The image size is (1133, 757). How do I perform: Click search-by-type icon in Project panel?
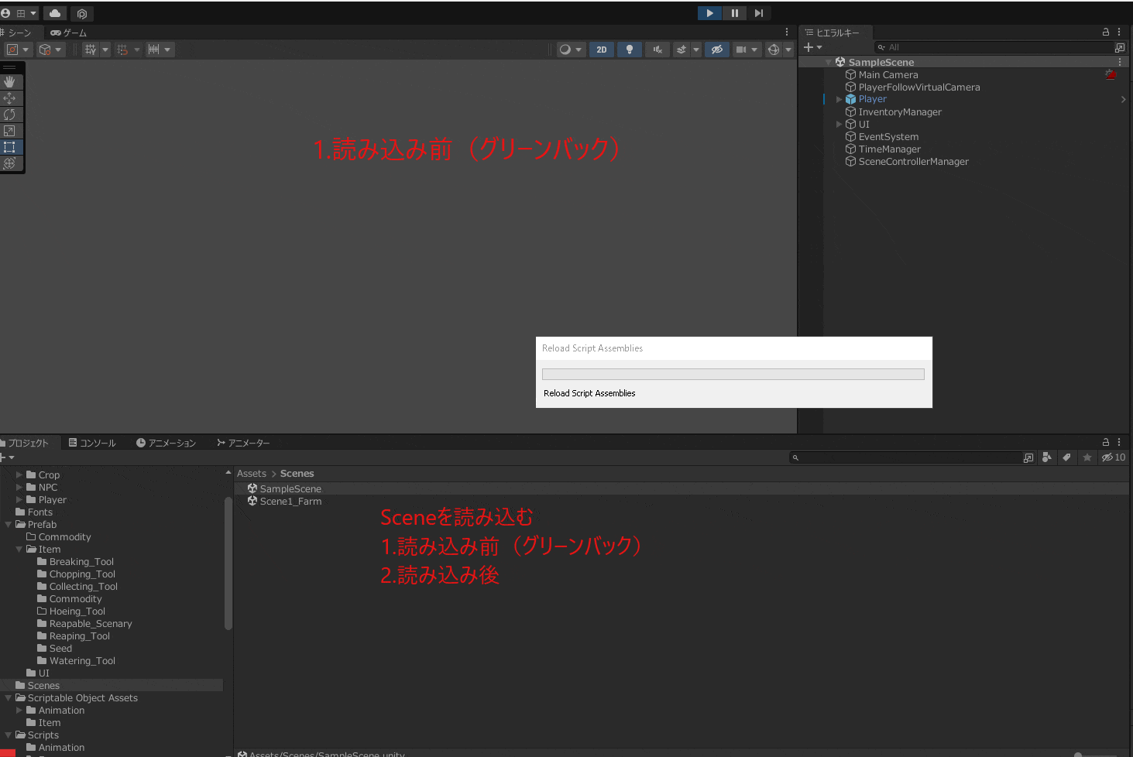point(1047,457)
